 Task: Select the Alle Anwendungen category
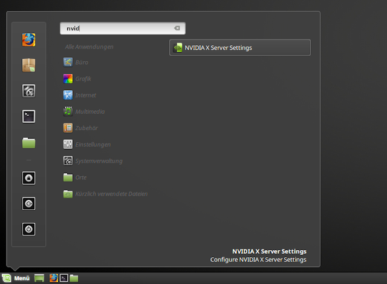point(89,47)
